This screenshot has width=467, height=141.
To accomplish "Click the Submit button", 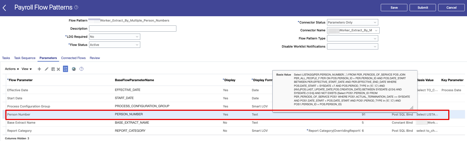I will coord(423,8).
